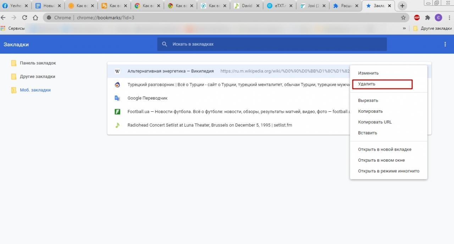Click the setlist.fm music note favicon
Image resolution: width=454 pixels, height=244 pixels.
pos(117,125)
